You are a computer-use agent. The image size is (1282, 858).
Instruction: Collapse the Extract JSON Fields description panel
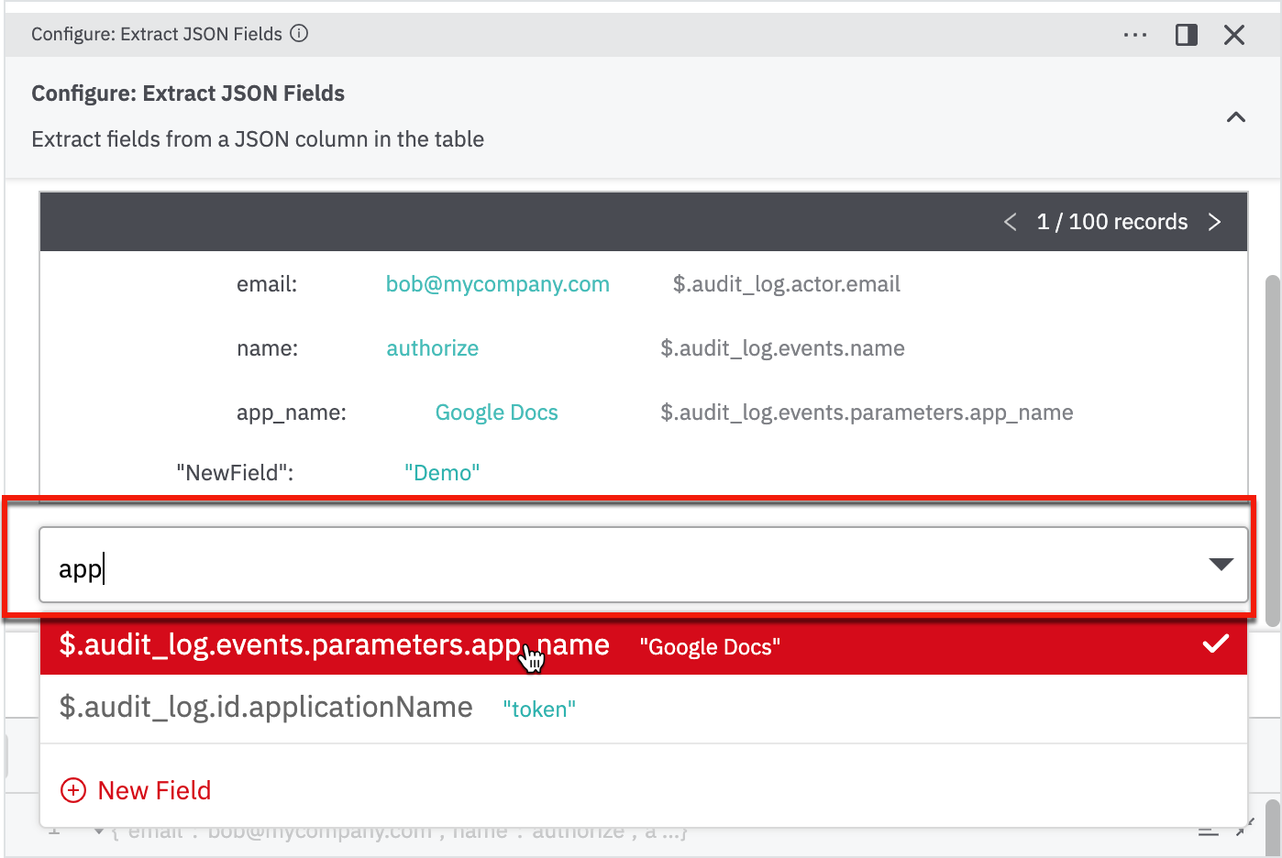(1235, 117)
